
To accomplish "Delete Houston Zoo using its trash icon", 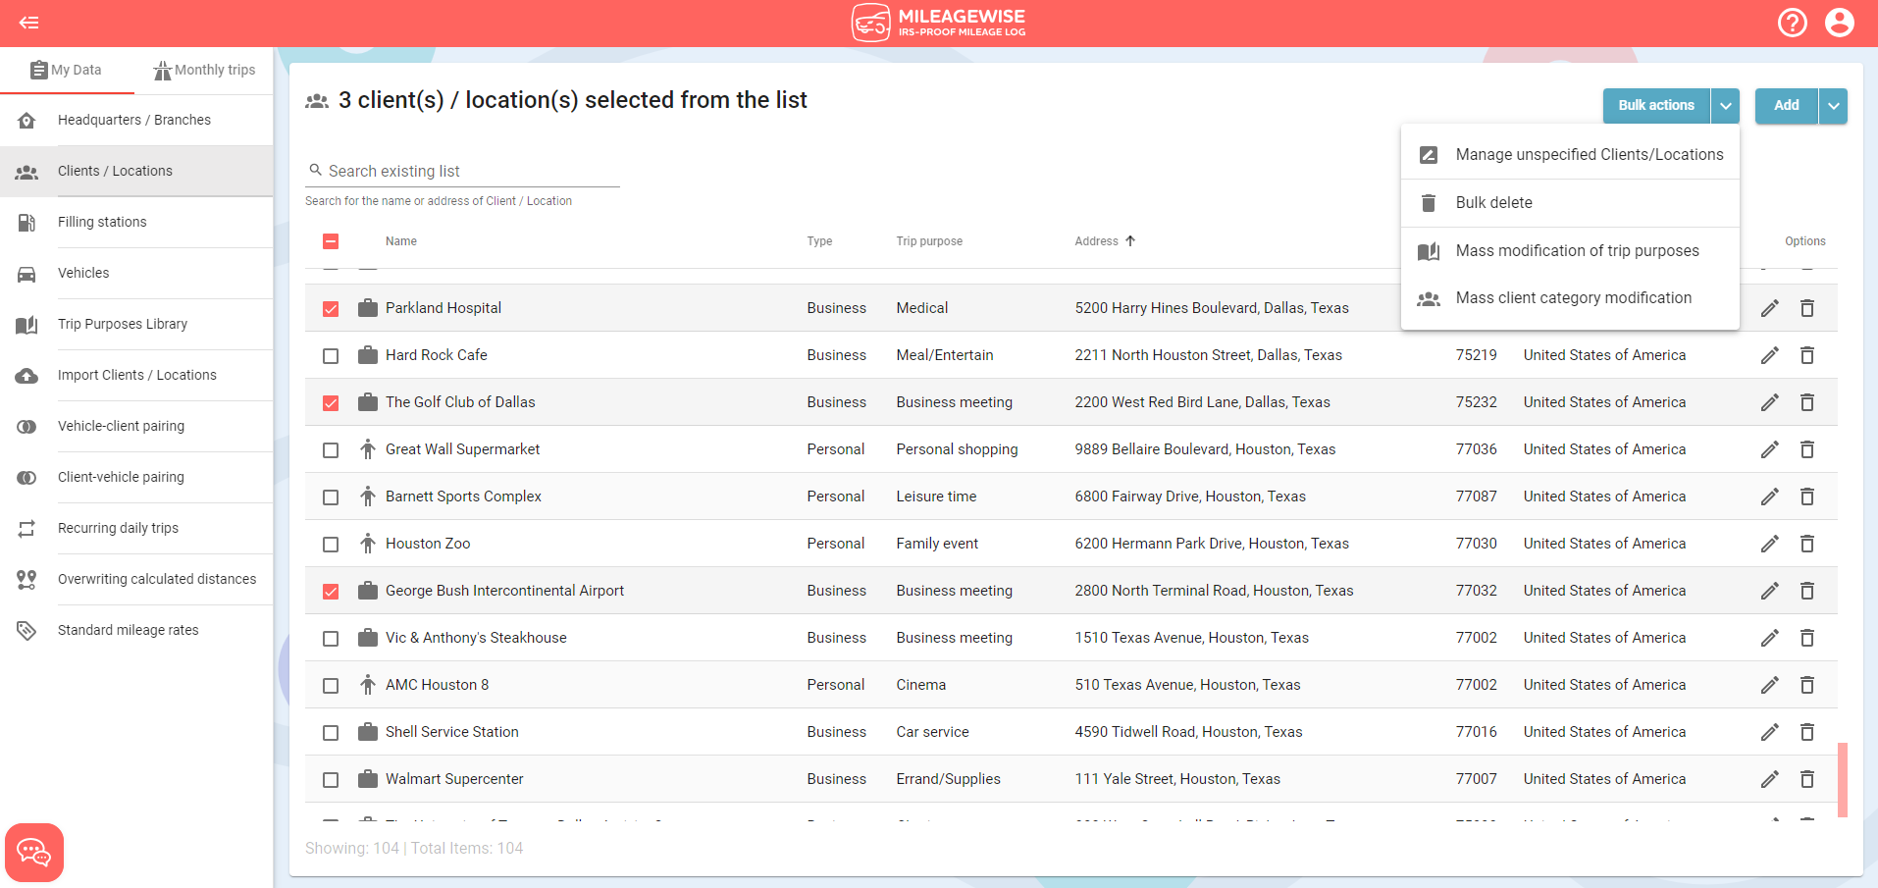I will click(1806, 544).
